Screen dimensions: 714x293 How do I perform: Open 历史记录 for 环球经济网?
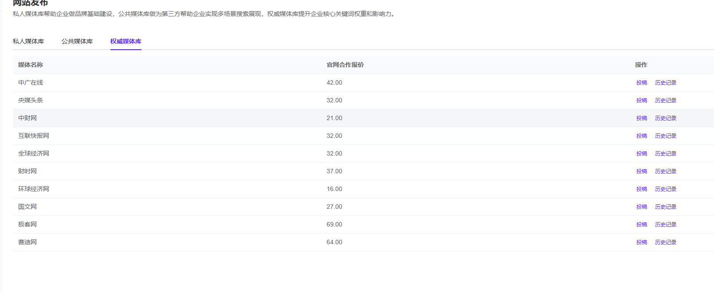pos(666,189)
